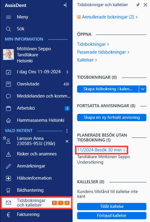Click Skapa en ny fortsatt anvisning button
150x222 pixels.
point(112,118)
